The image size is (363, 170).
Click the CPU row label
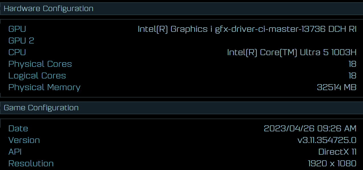[x=17, y=52]
